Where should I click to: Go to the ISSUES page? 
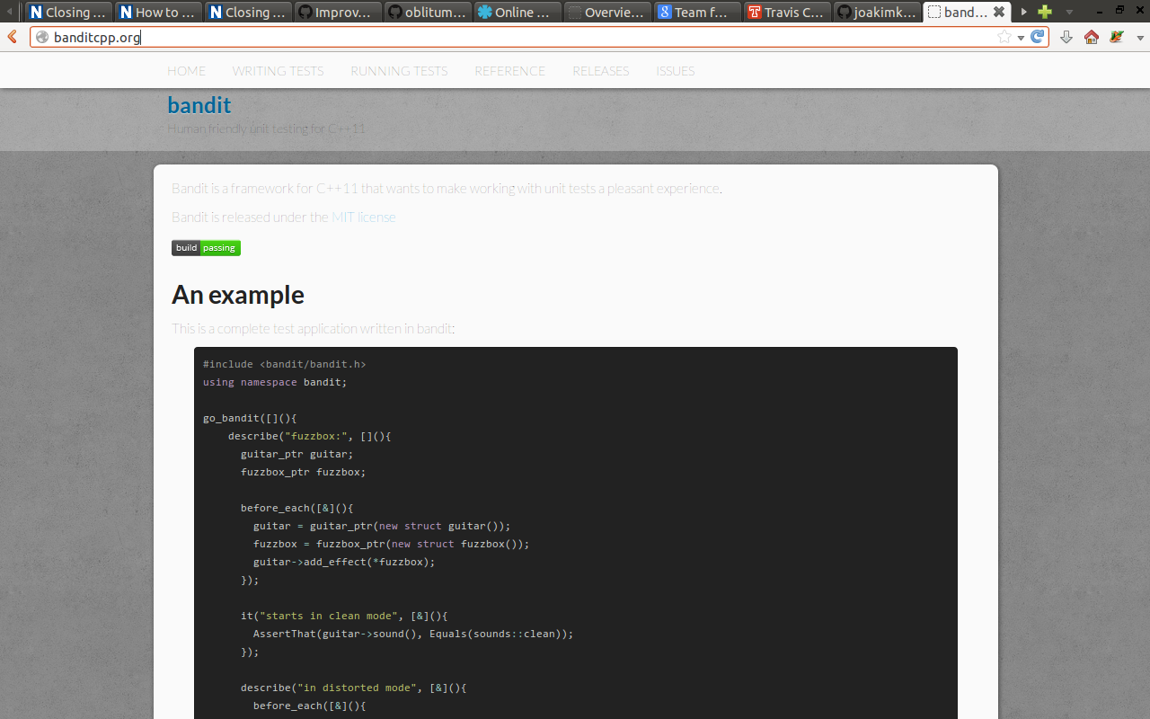pyautogui.click(x=675, y=71)
